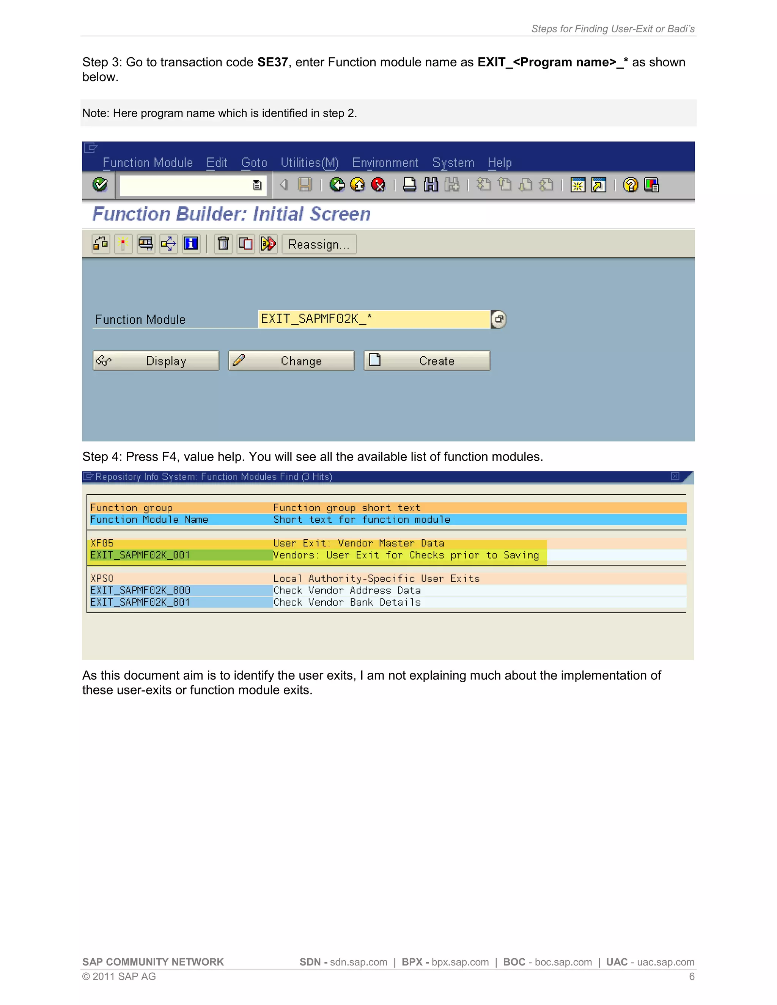Viewport: 777px width, 1005px height.
Task: Click the Next Page icon
Action: click(525, 185)
